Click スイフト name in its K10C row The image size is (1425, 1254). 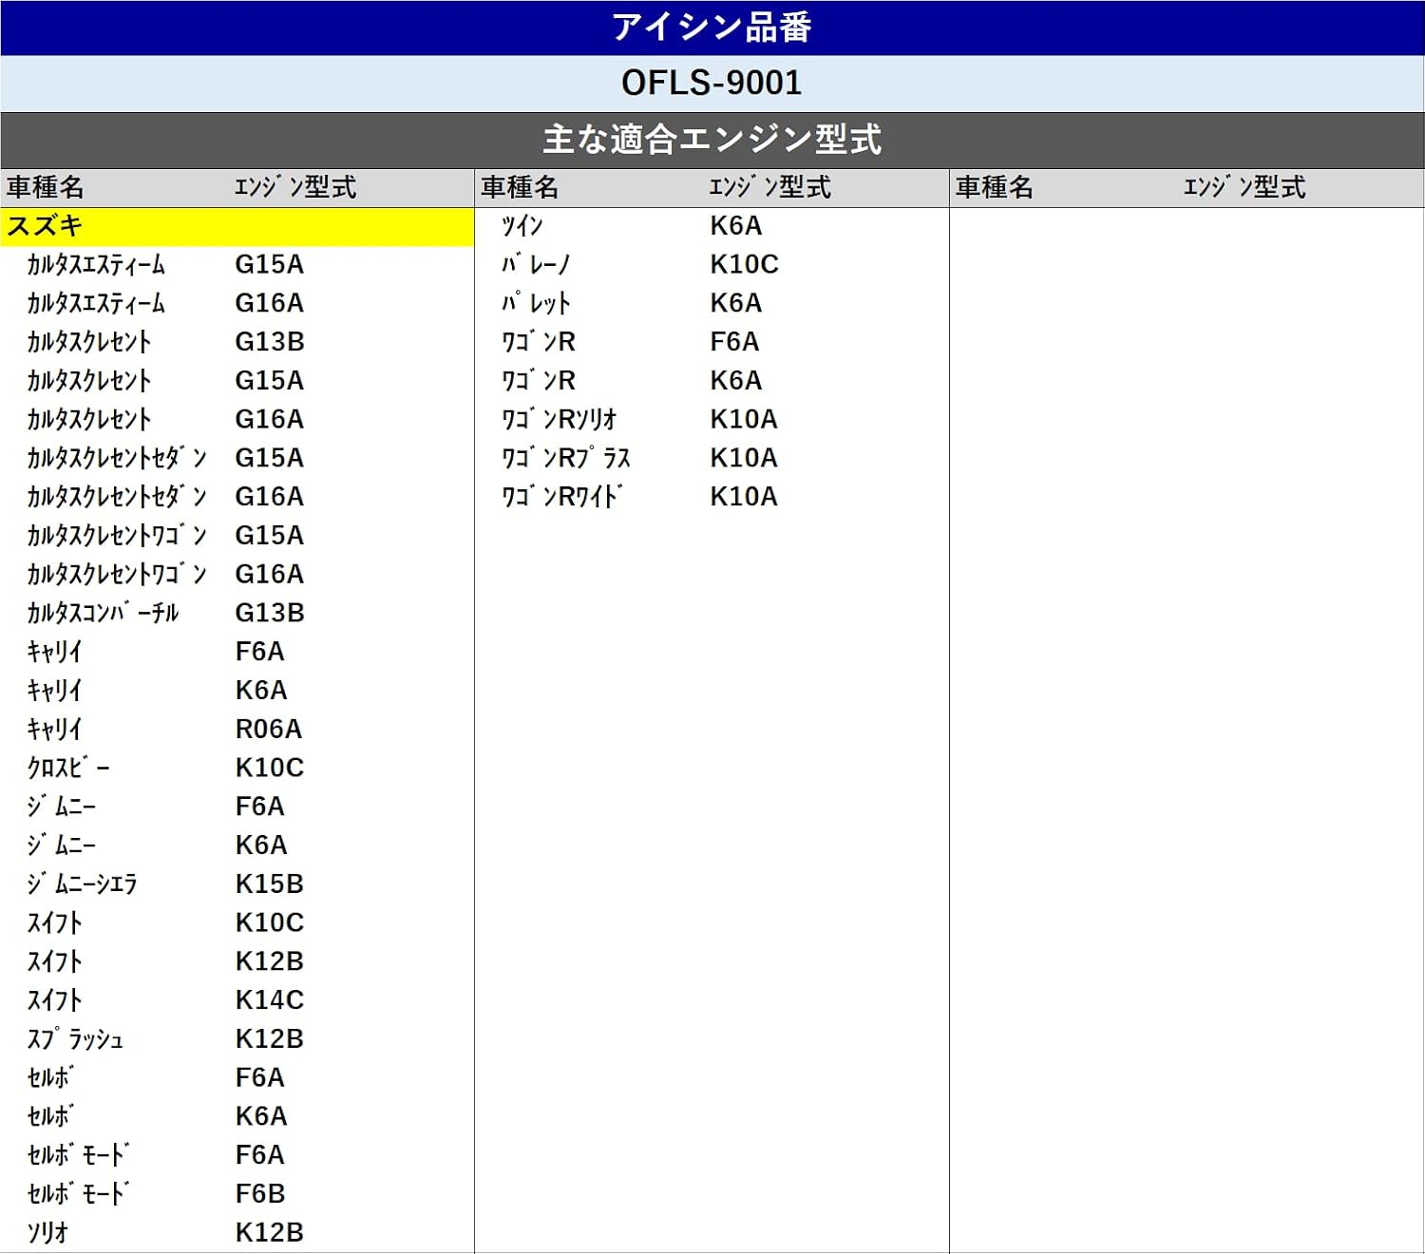coord(54,923)
